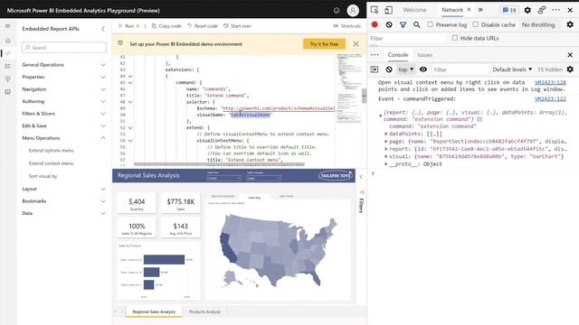Viewport: 579px width, 325px height.
Task: Open DevTools more options ellipsis
Action: tap(556, 10)
